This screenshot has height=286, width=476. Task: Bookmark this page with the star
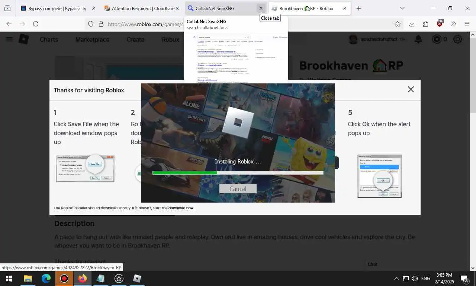[398, 24]
